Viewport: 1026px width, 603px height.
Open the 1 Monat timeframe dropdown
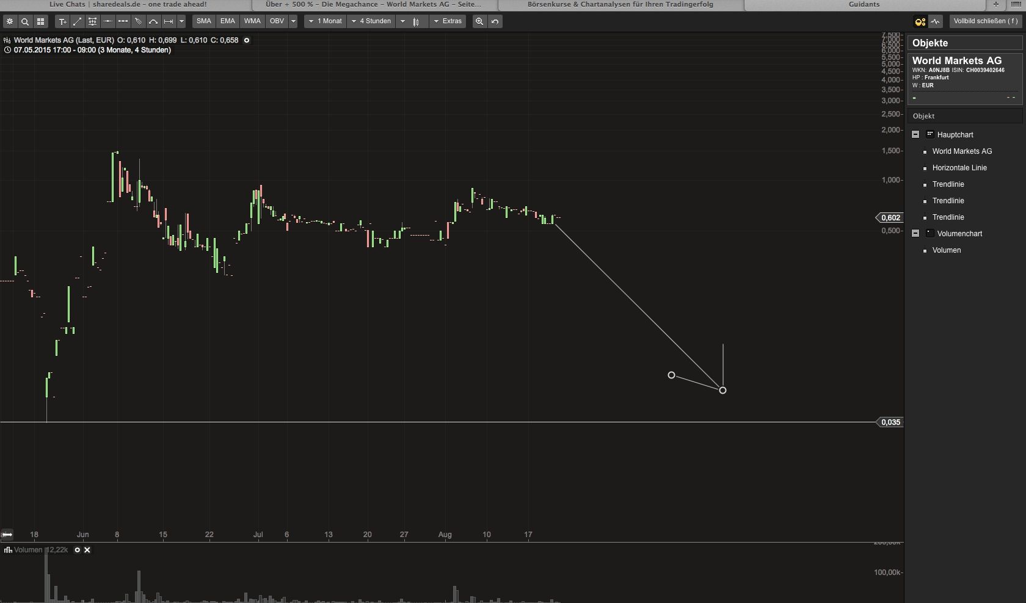(x=325, y=21)
